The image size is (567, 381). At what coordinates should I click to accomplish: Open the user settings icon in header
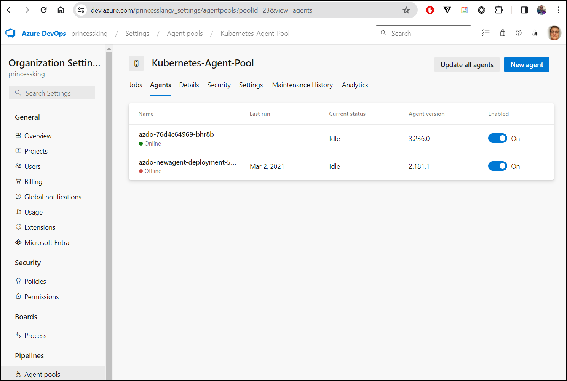pos(535,33)
